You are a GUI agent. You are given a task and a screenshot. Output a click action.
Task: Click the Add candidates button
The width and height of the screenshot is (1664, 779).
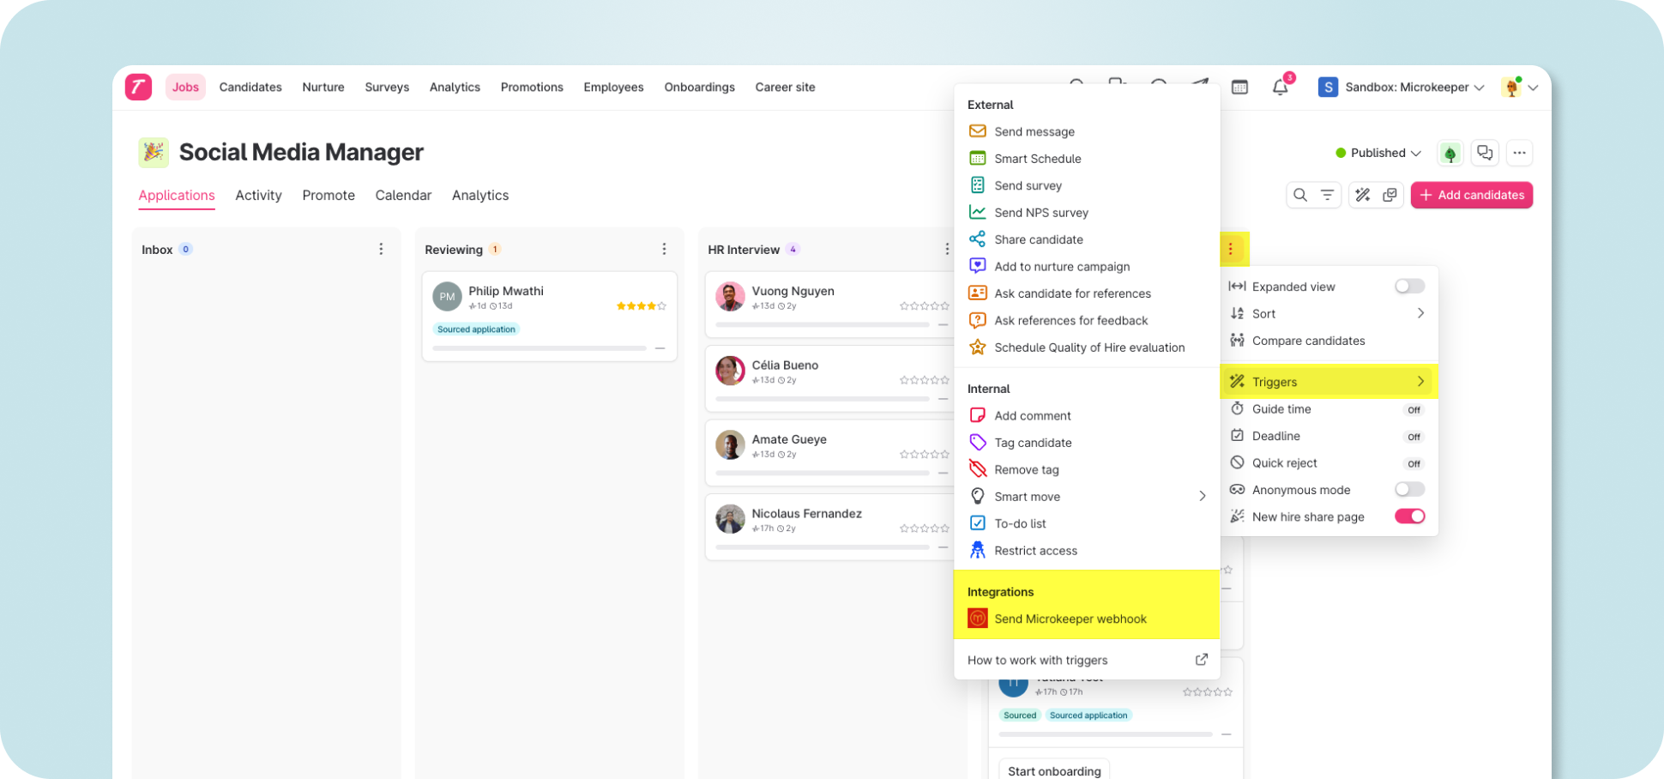[x=1472, y=195]
